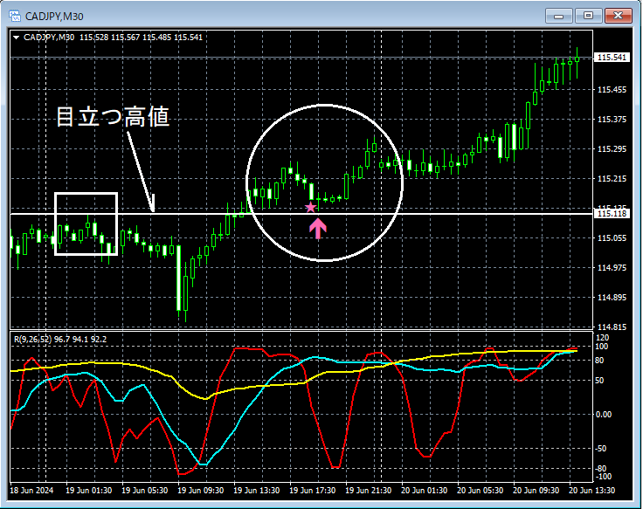Screen dimensions: 643x509
Task: Click the 114.975 price scale value
Action: pyautogui.click(x=612, y=268)
